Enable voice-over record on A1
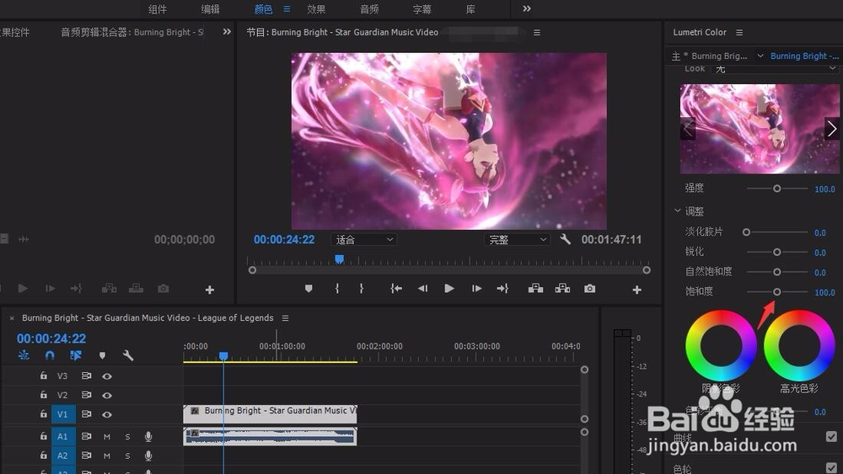 [148, 436]
